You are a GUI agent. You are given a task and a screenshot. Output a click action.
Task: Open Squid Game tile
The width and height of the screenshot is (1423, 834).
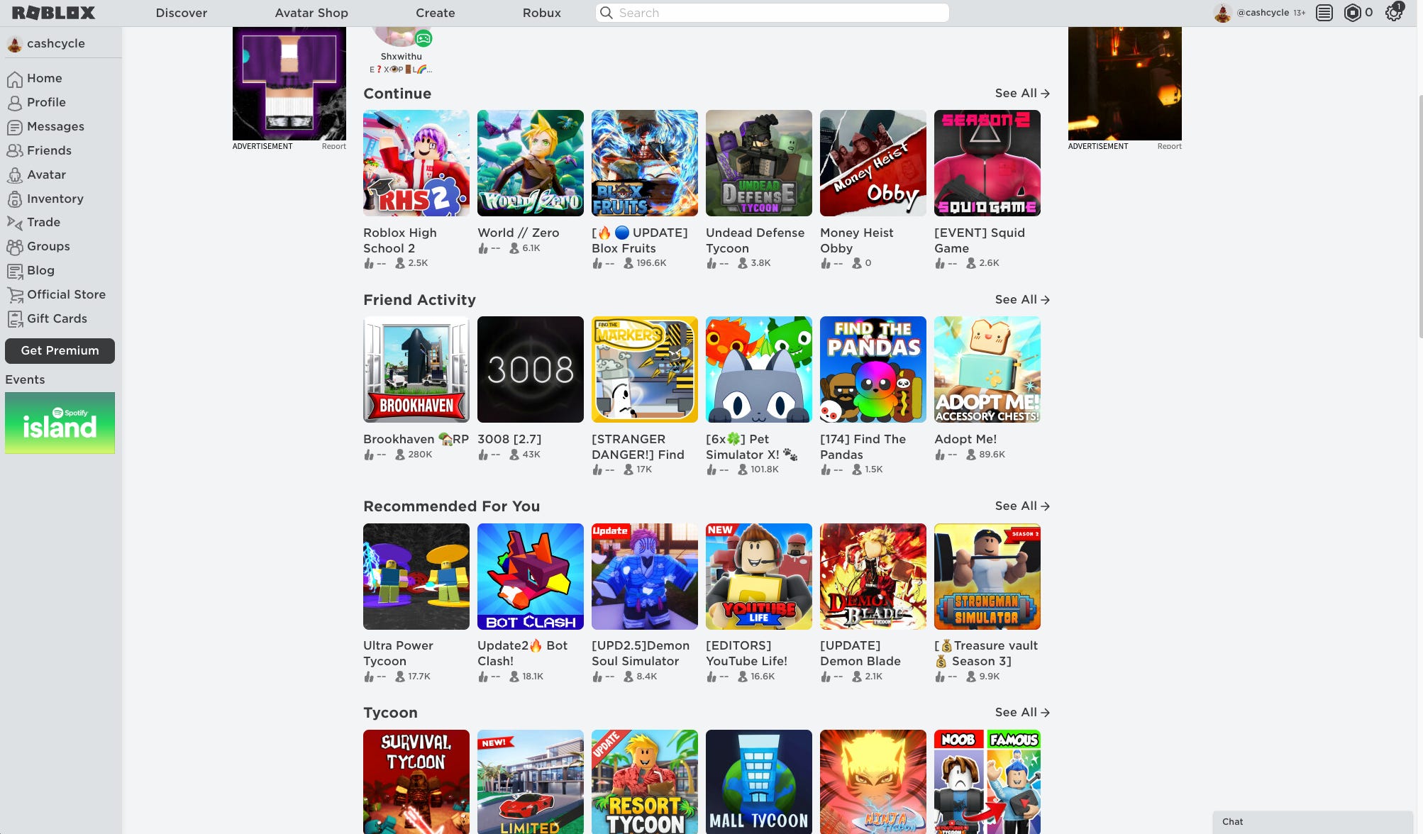point(987,163)
